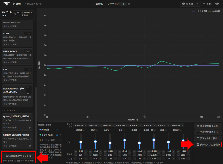Image resolution: width=223 pixels, height=164 pixels.
Task: Enable the 正規化 toggle
Action: pos(94,4)
